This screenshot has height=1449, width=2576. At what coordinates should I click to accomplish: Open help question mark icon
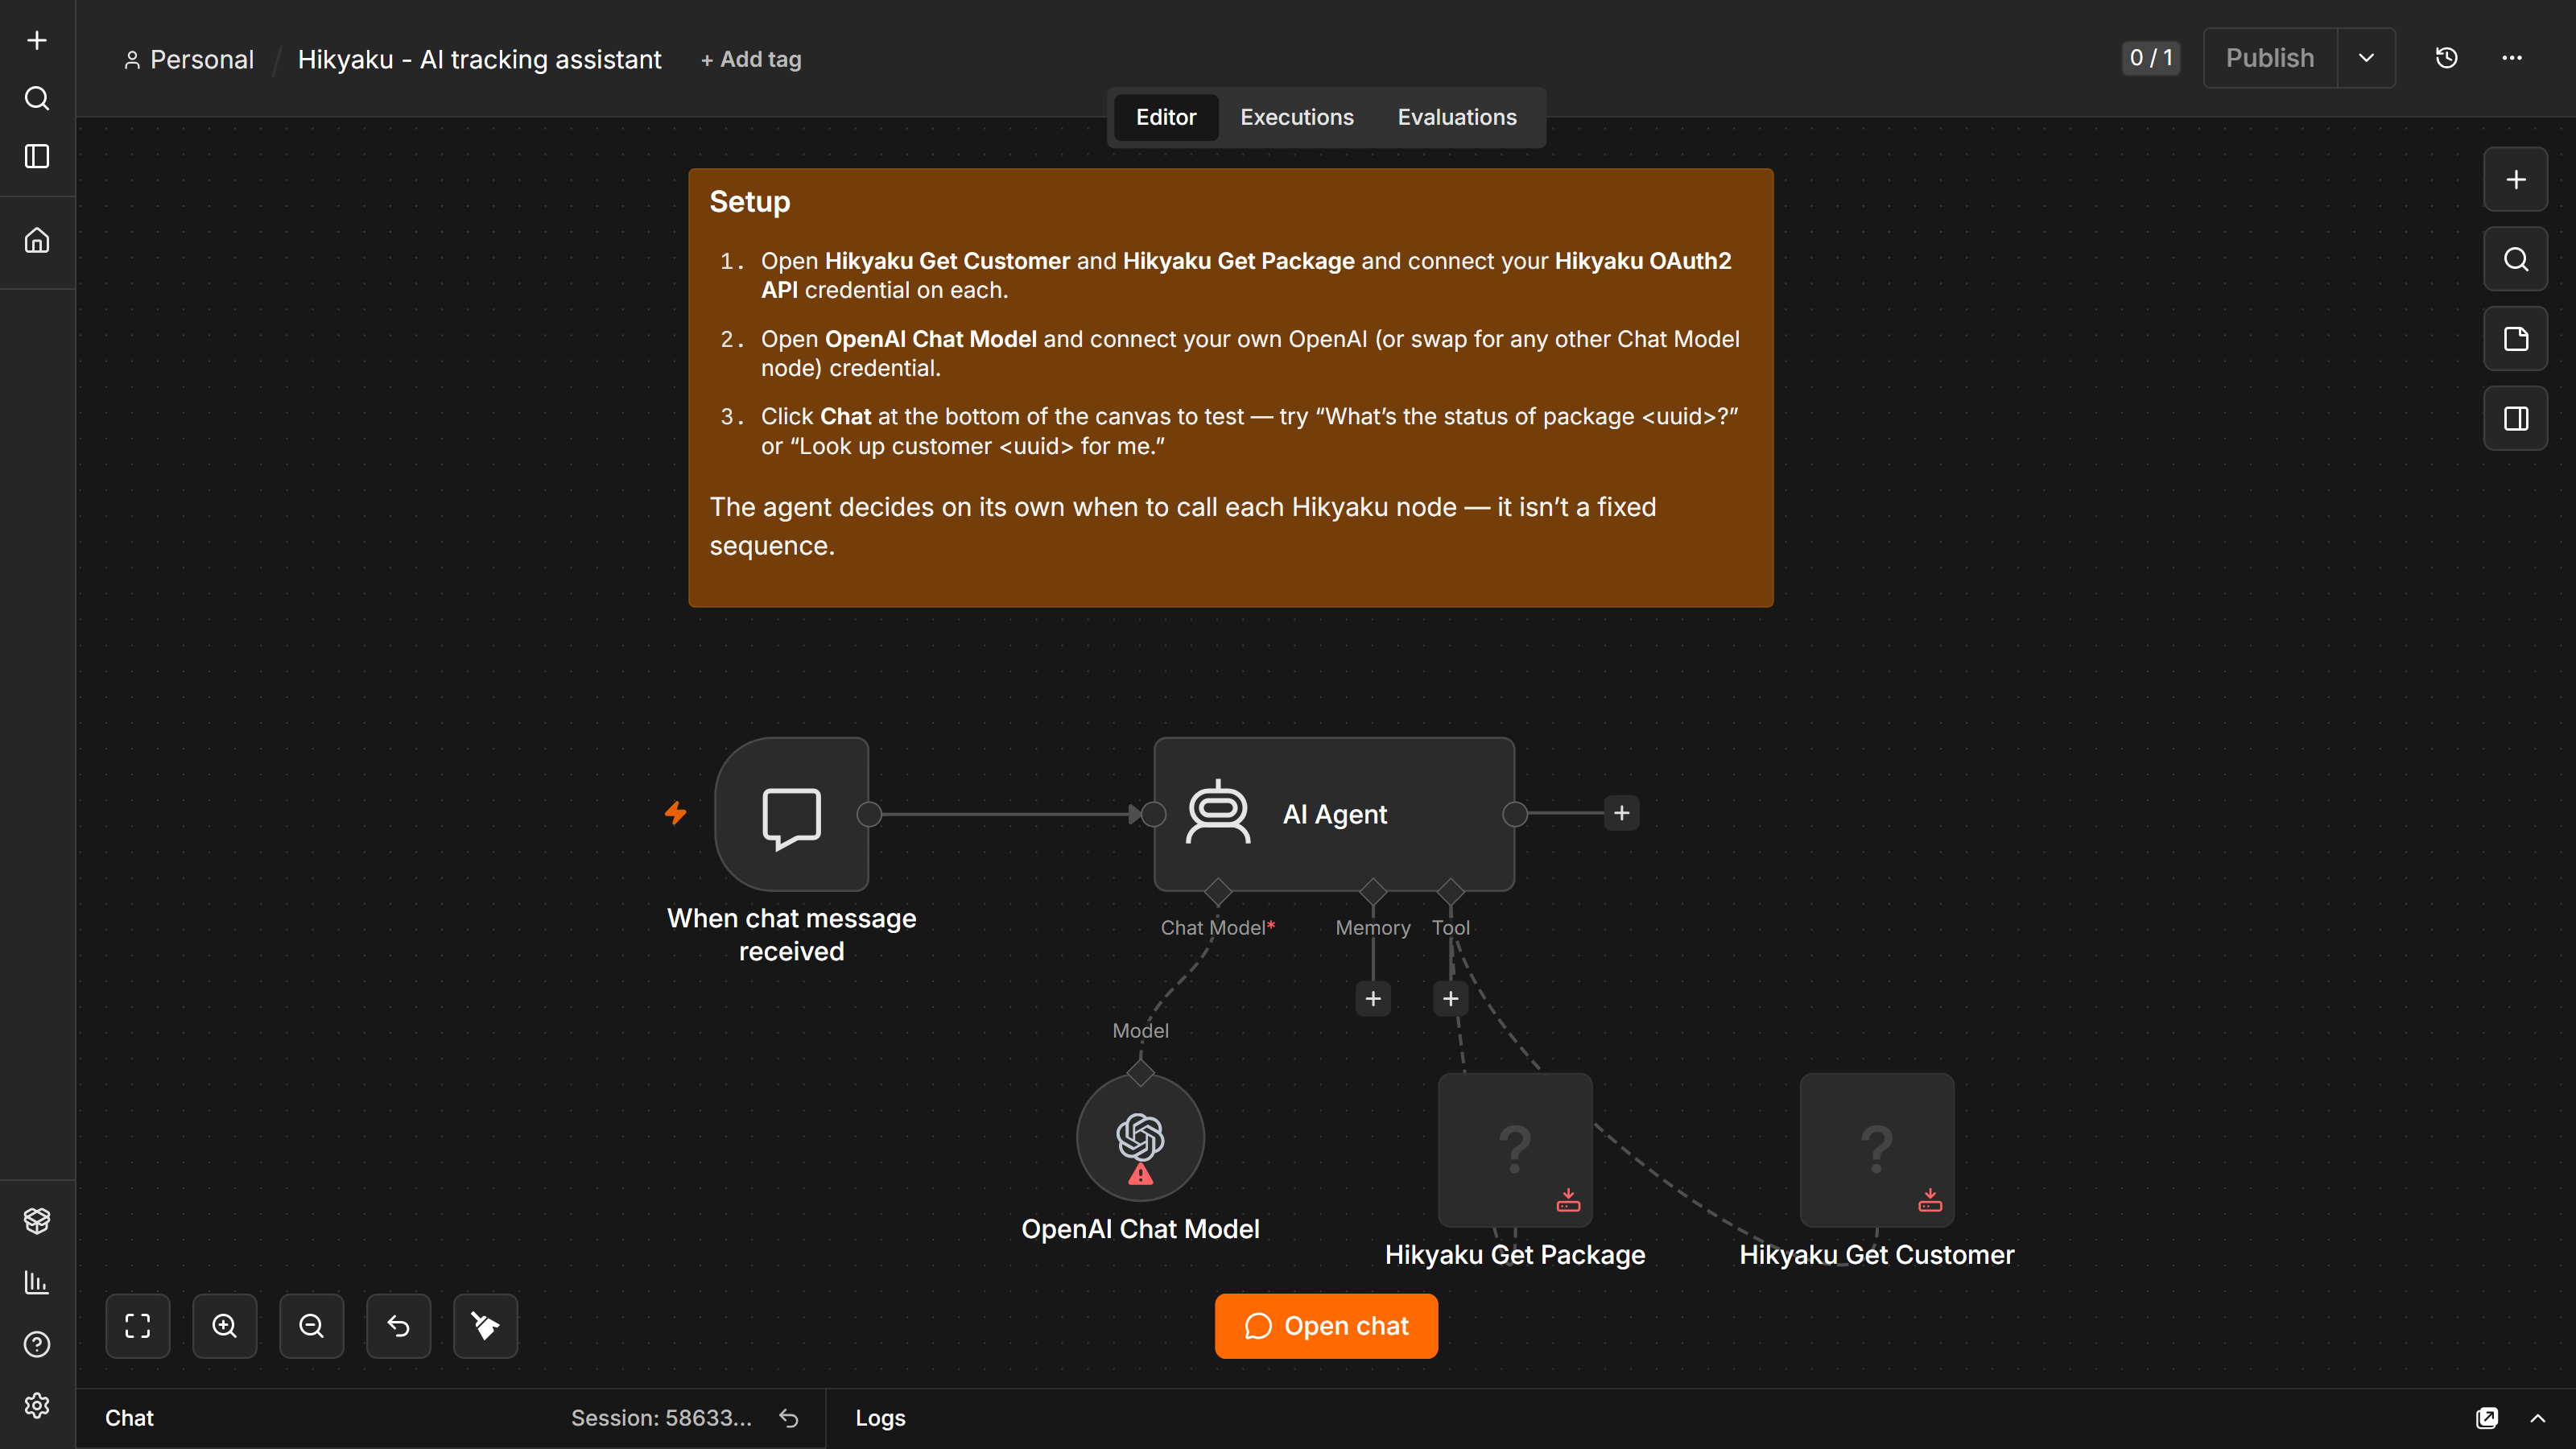click(37, 1344)
